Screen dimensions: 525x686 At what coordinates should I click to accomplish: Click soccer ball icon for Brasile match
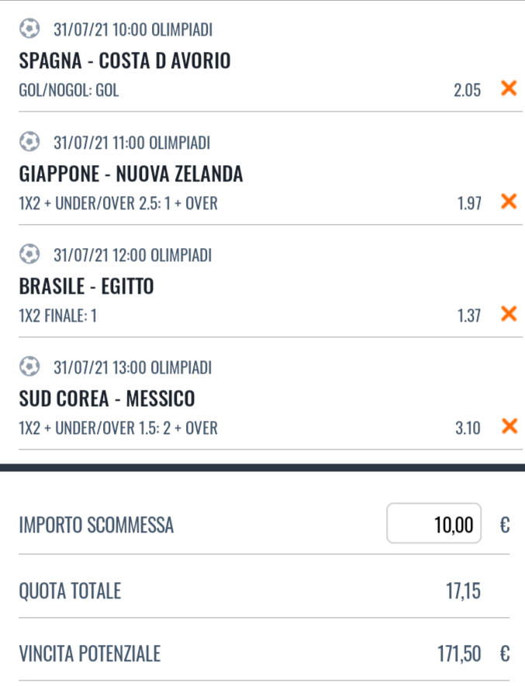pos(29,255)
